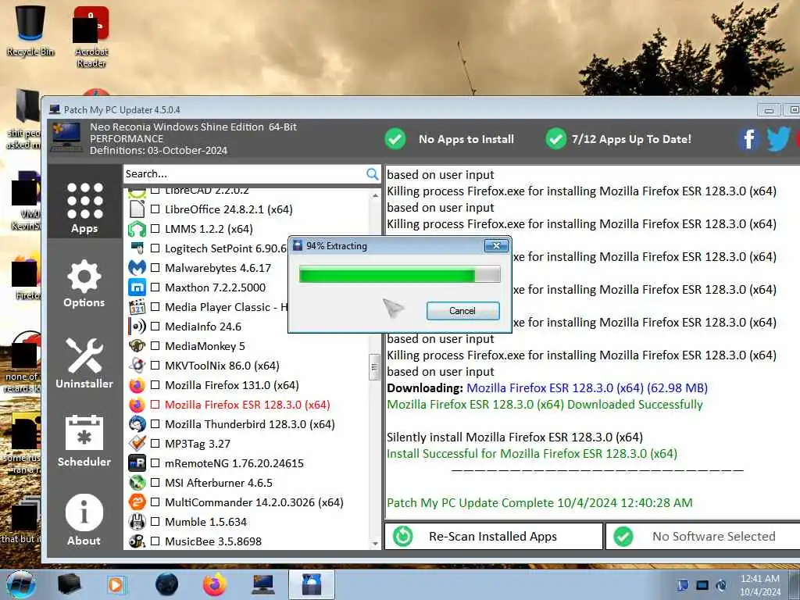Click the Patch My PC Update Complete text
Screen dimensions: 800x600
[539, 502]
